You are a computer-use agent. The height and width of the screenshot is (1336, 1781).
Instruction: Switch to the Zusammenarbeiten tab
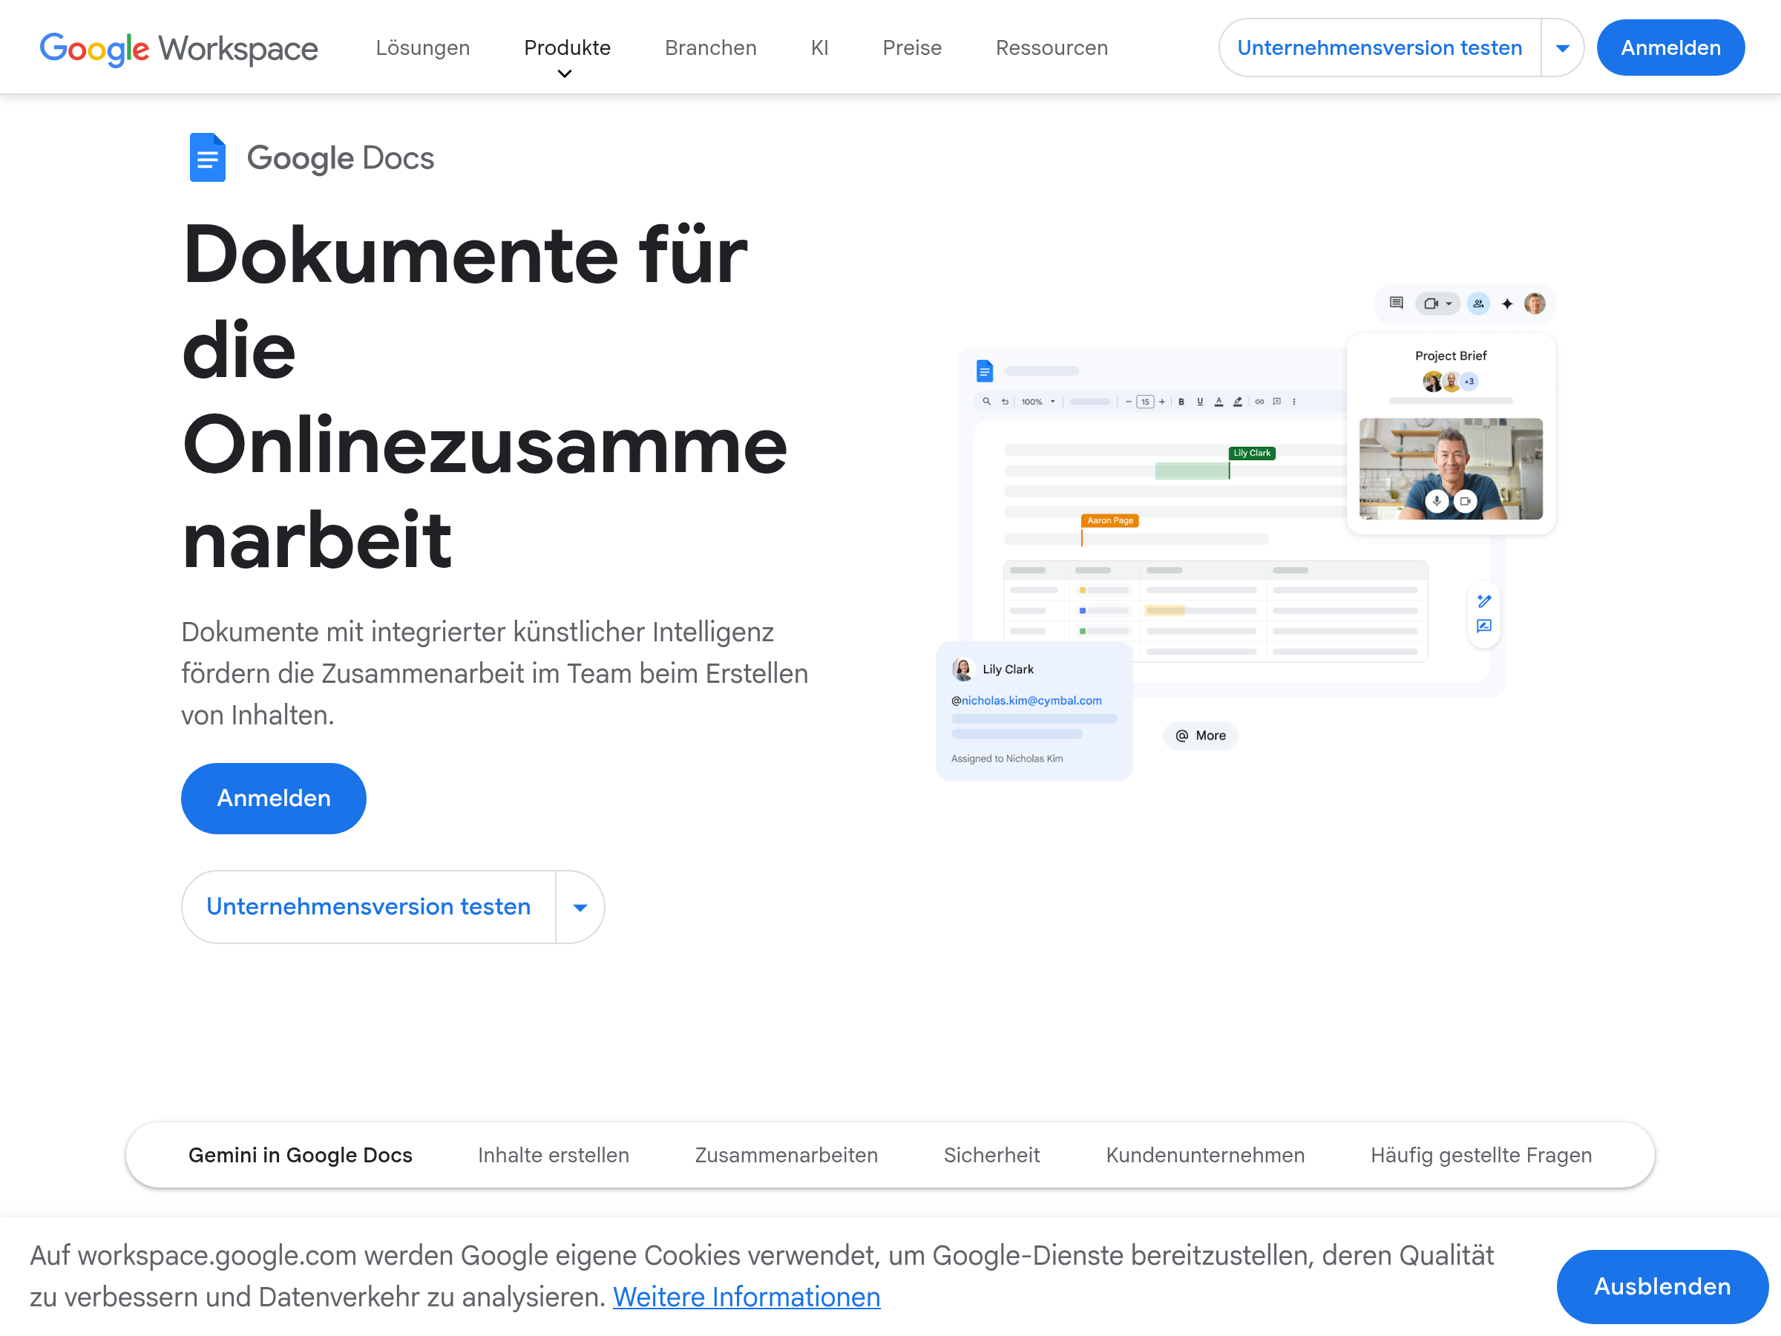(786, 1155)
